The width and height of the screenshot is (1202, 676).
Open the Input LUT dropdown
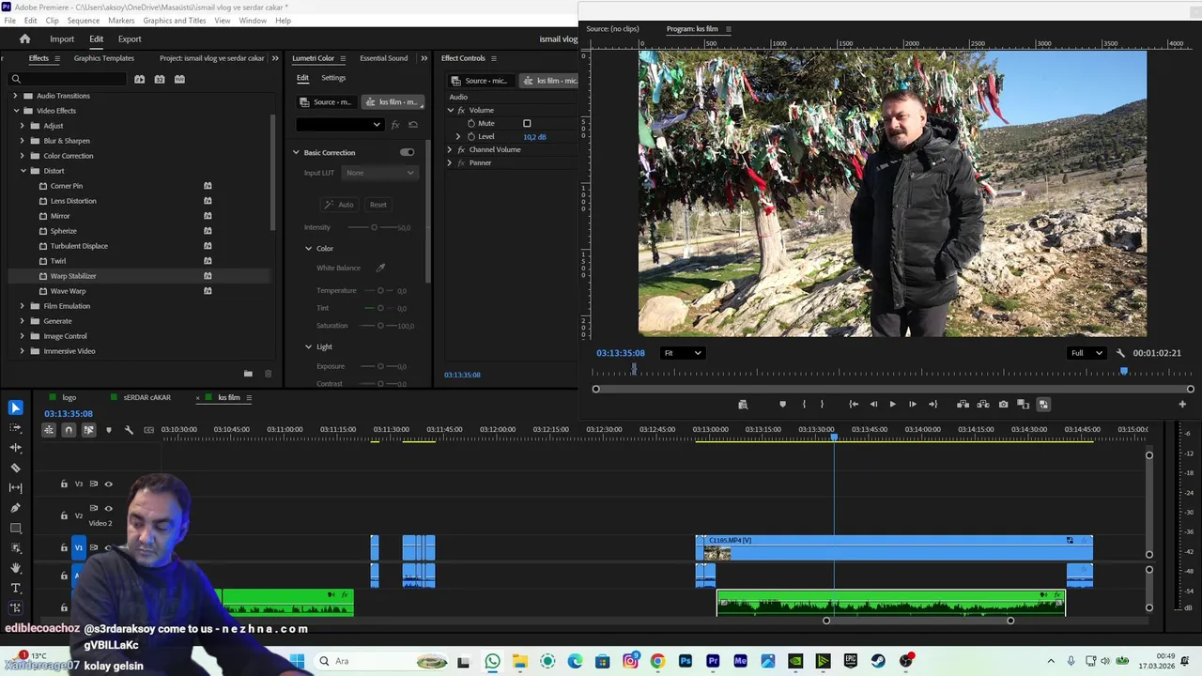click(379, 173)
